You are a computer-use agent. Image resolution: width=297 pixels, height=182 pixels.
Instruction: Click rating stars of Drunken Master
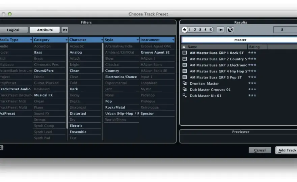(x=252, y=83)
